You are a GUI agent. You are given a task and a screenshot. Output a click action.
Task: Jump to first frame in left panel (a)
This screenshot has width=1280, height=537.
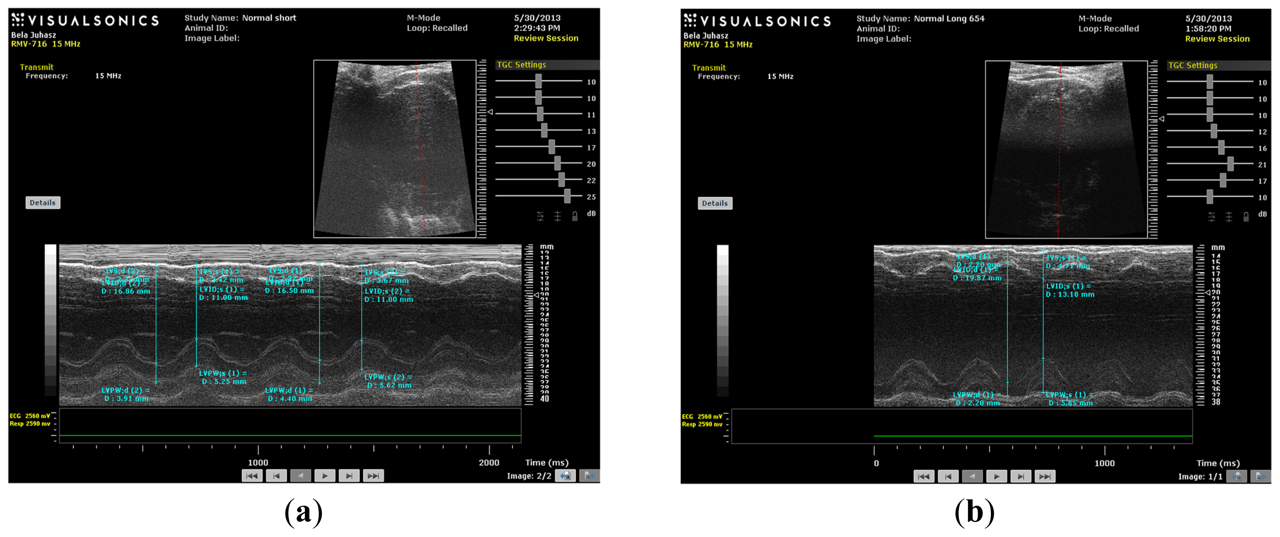(252, 476)
